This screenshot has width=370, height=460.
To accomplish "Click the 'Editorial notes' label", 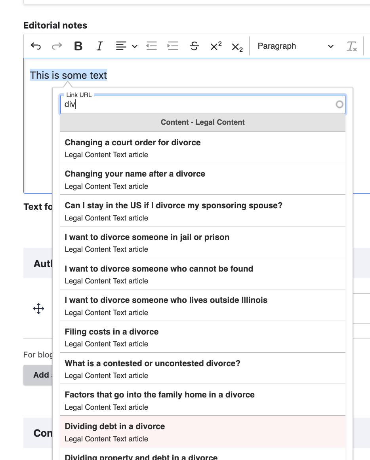I will pos(55,25).
